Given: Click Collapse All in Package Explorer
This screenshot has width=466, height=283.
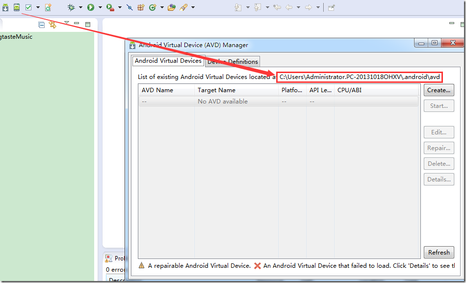Looking at the screenshot, I should [x=42, y=25].
